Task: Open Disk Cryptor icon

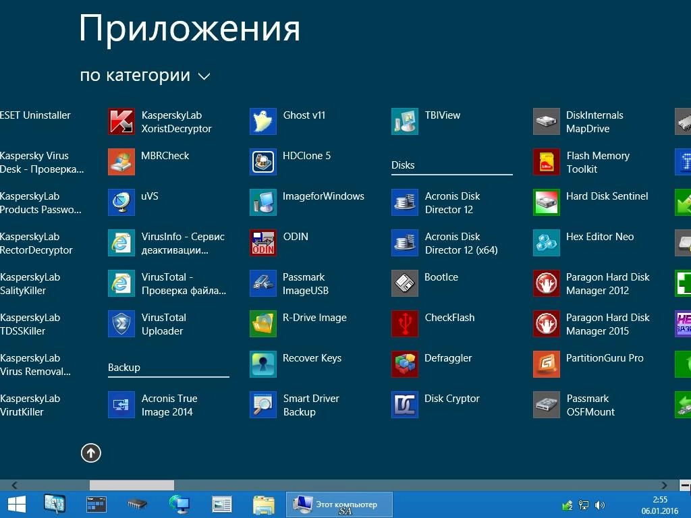Action: click(x=405, y=405)
